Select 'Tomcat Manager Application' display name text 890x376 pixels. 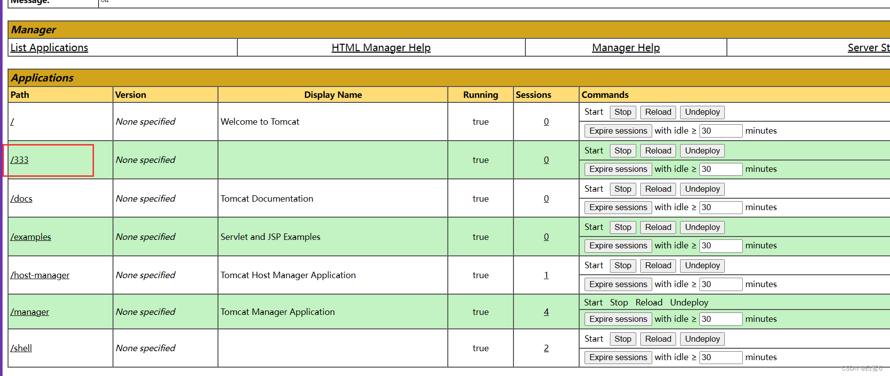tap(278, 312)
